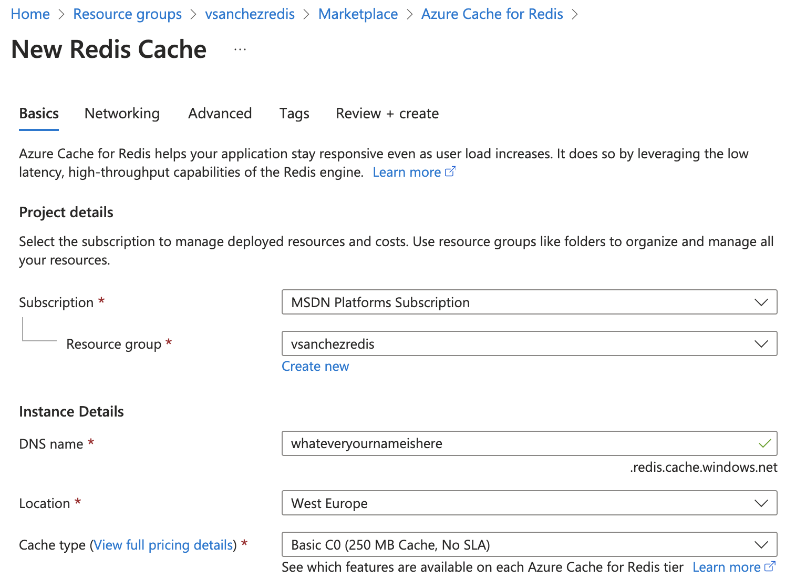Click the .redis.cache.windows.net suffix text
Screen dimensions: 806x588
click(x=704, y=467)
